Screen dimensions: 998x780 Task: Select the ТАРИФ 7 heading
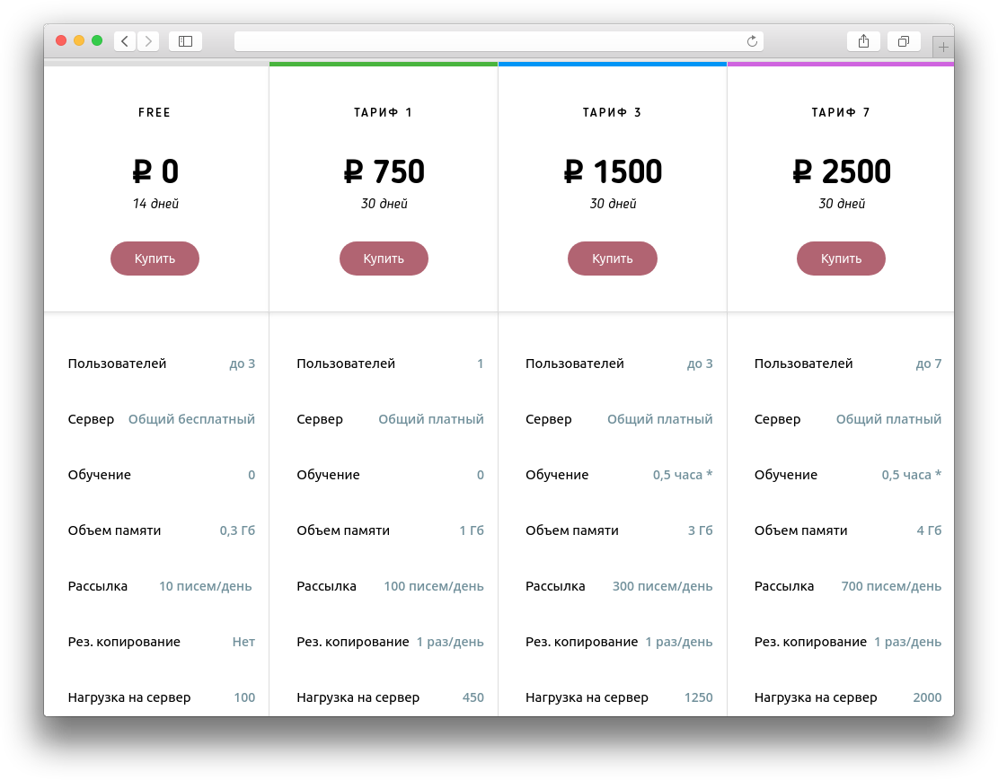tap(841, 112)
